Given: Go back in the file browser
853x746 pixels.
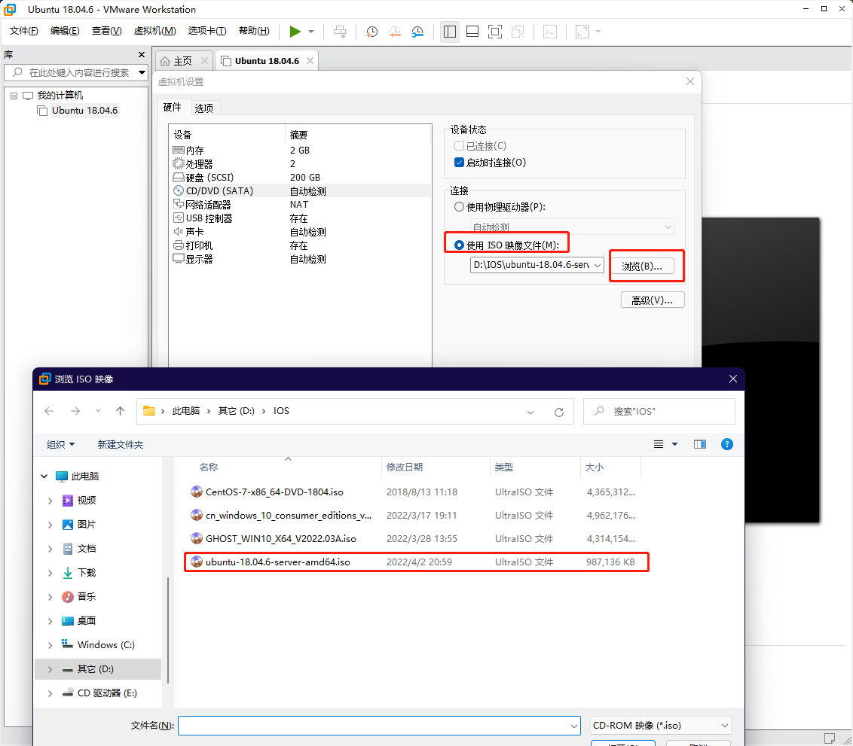Looking at the screenshot, I should click(49, 411).
